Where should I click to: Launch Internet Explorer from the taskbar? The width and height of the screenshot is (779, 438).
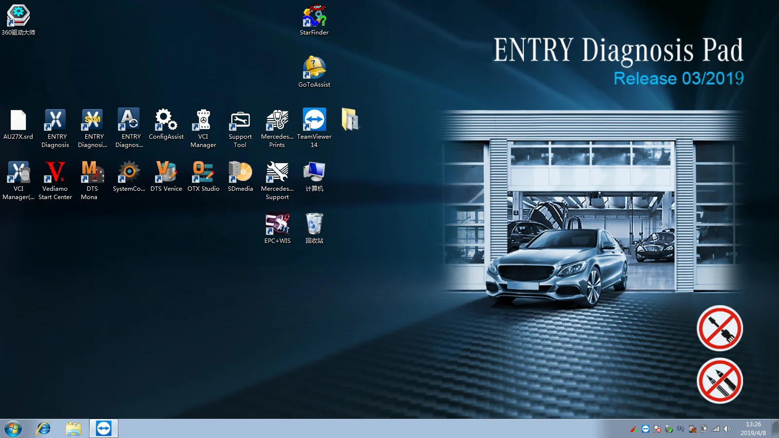[x=44, y=429]
